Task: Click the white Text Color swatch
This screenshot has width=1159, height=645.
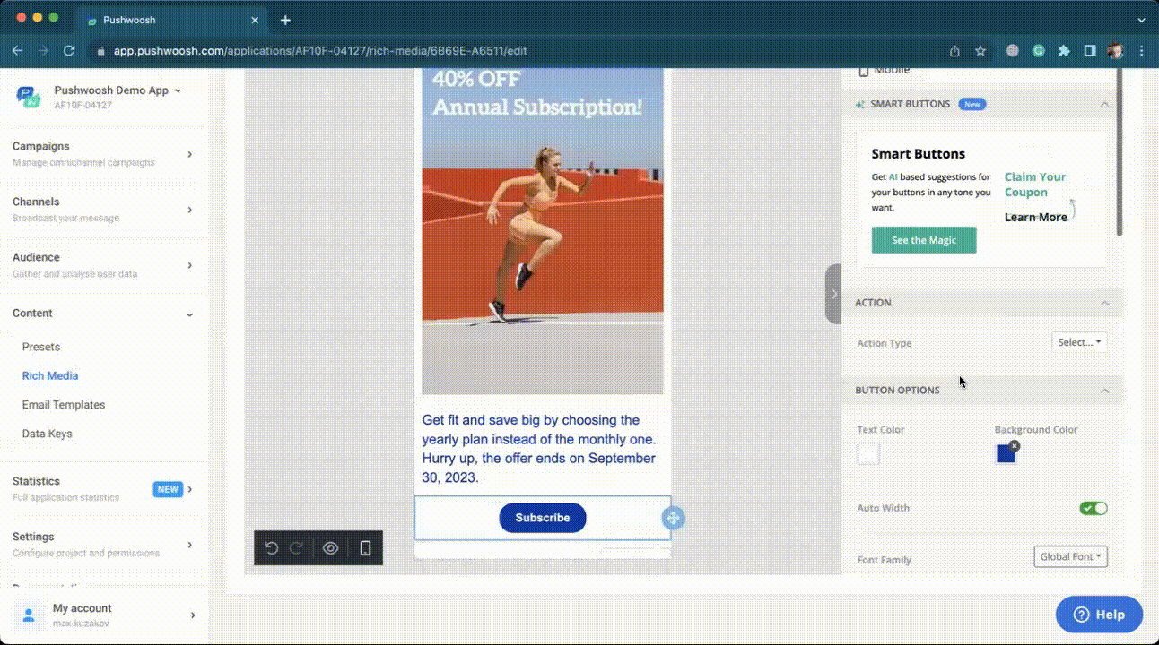Action: pos(868,454)
